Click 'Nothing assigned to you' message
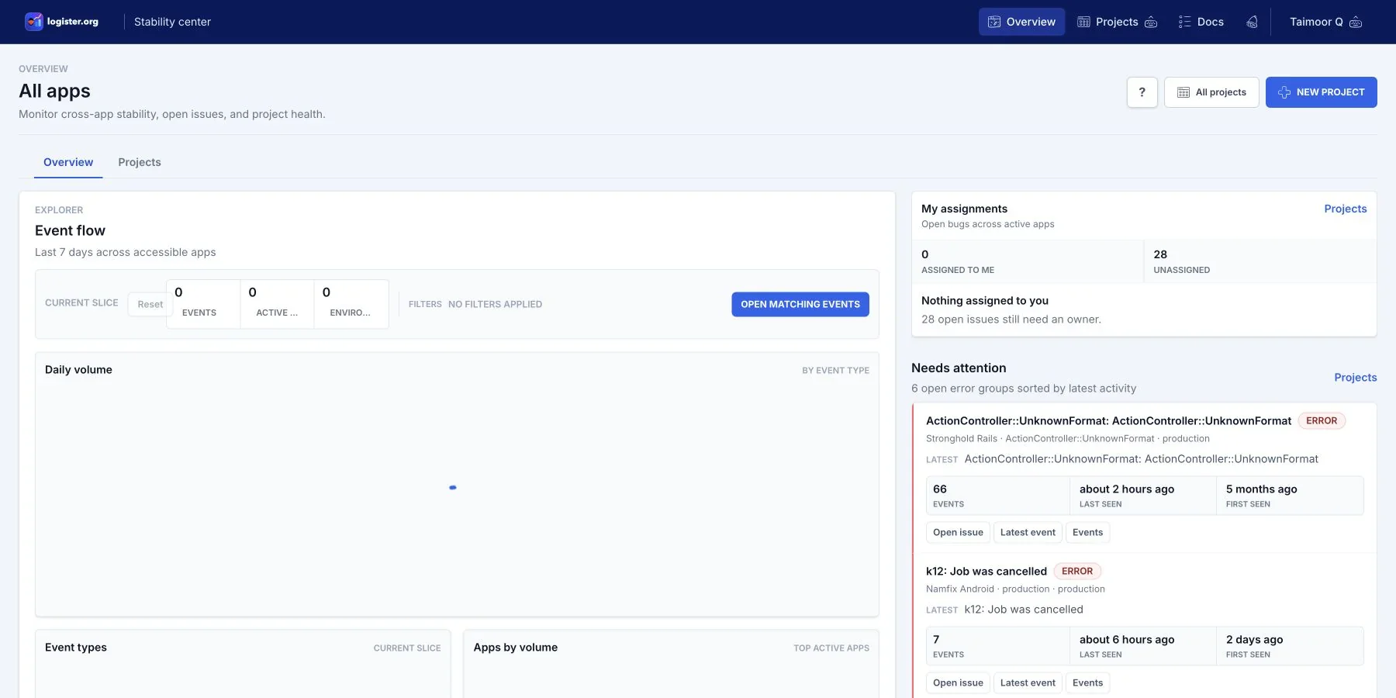The image size is (1396, 698). click(x=985, y=301)
